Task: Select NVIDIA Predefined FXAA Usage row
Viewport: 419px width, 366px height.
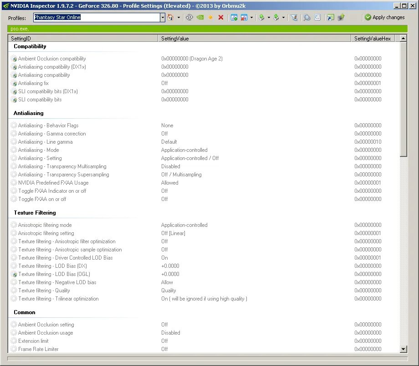Action: coord(204,183)
